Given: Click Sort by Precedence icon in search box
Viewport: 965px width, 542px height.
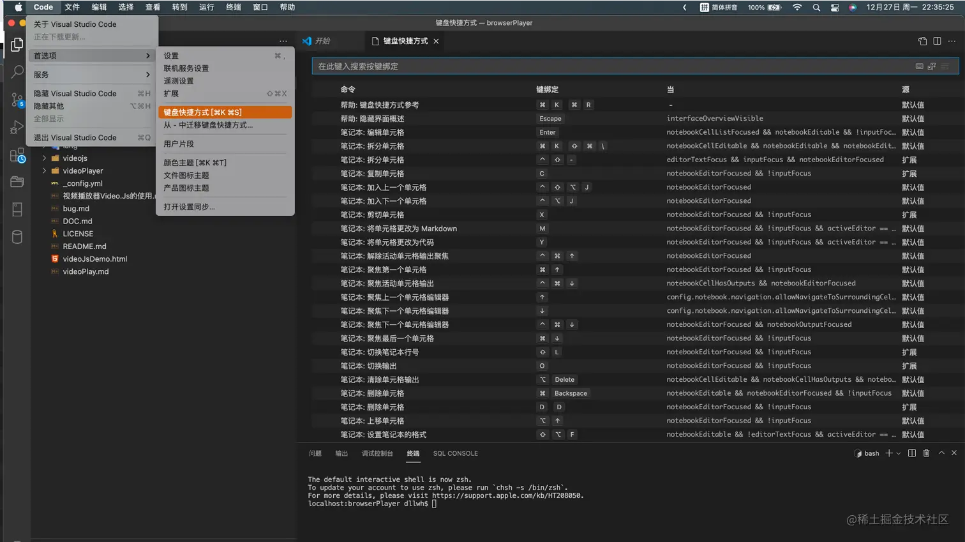Looking at the screenshot, I should pyautogui.click(x=932, y=66).
